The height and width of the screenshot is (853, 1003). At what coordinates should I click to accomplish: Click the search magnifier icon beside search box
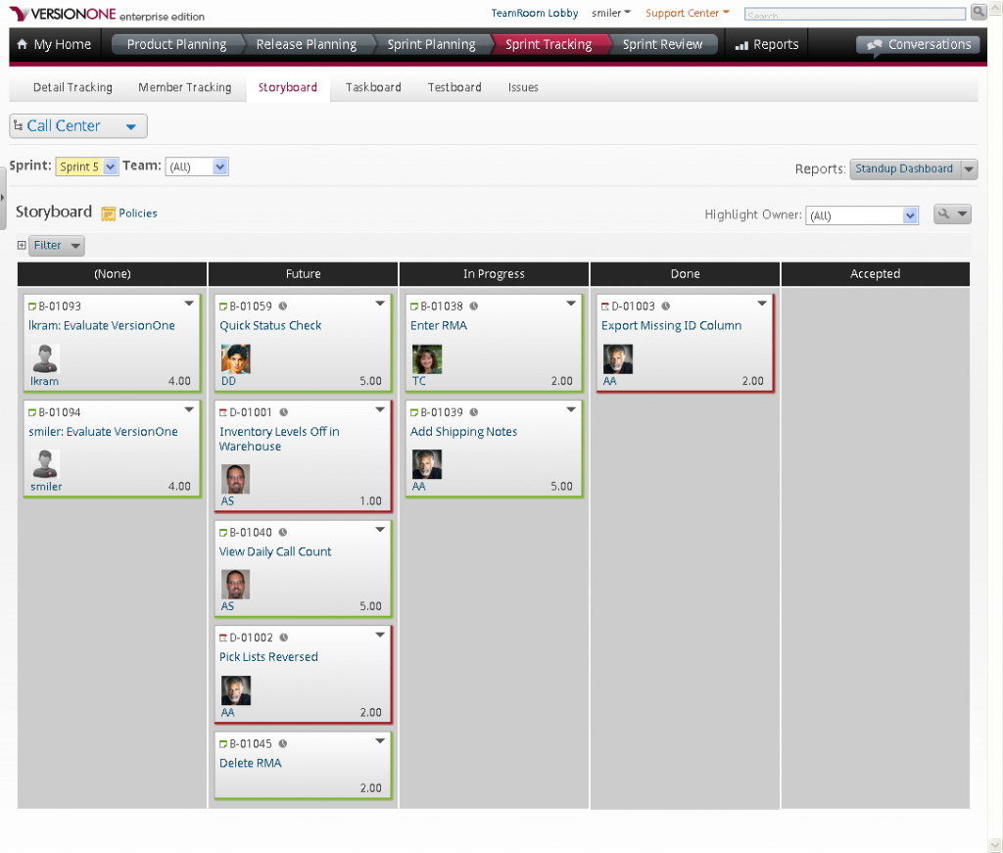click(978, 13)
